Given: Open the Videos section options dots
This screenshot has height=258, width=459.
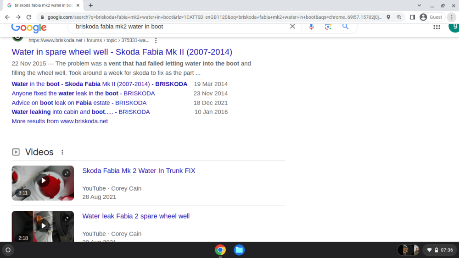Looking at the screenshot, I should point(62,152).
